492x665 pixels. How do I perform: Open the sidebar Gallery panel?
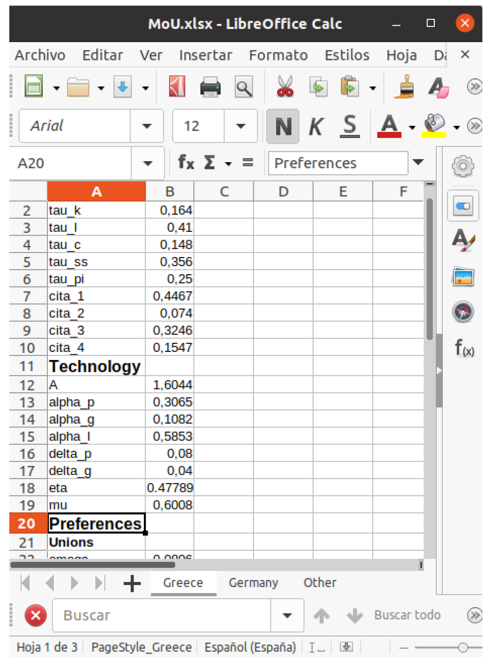463,276
